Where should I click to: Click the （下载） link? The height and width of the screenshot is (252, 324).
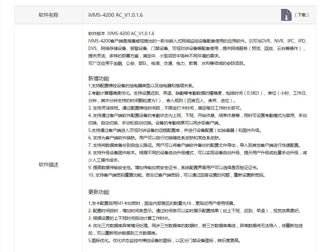click(302, 15)
